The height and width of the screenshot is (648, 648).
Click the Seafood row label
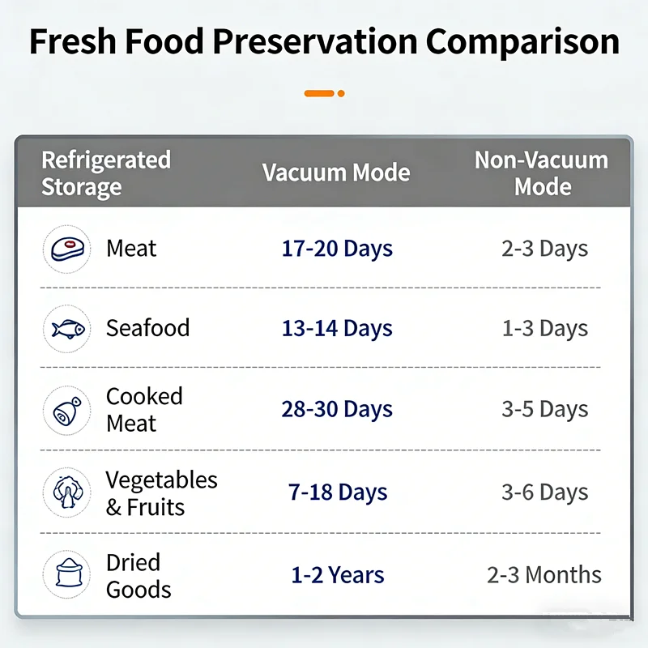pyautogui.click(x=148, y=328)
